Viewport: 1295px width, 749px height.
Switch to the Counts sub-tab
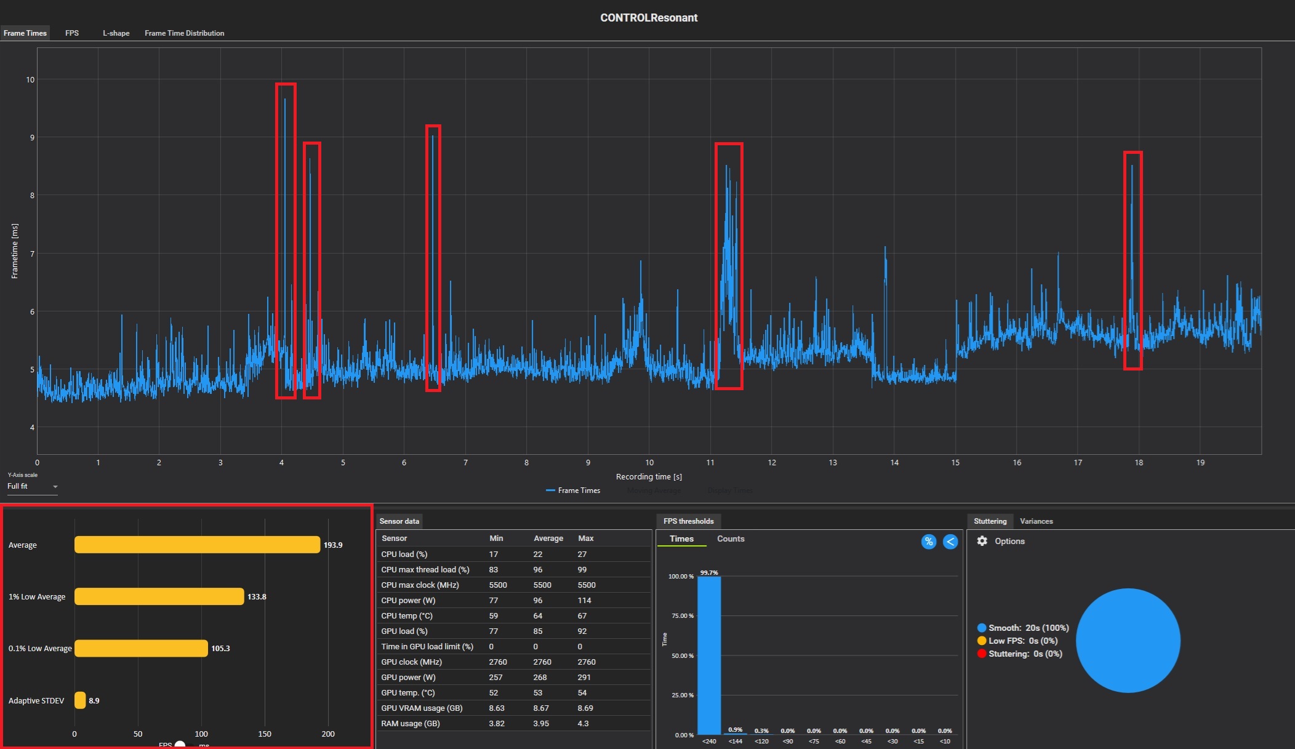[x=731, y=539]
